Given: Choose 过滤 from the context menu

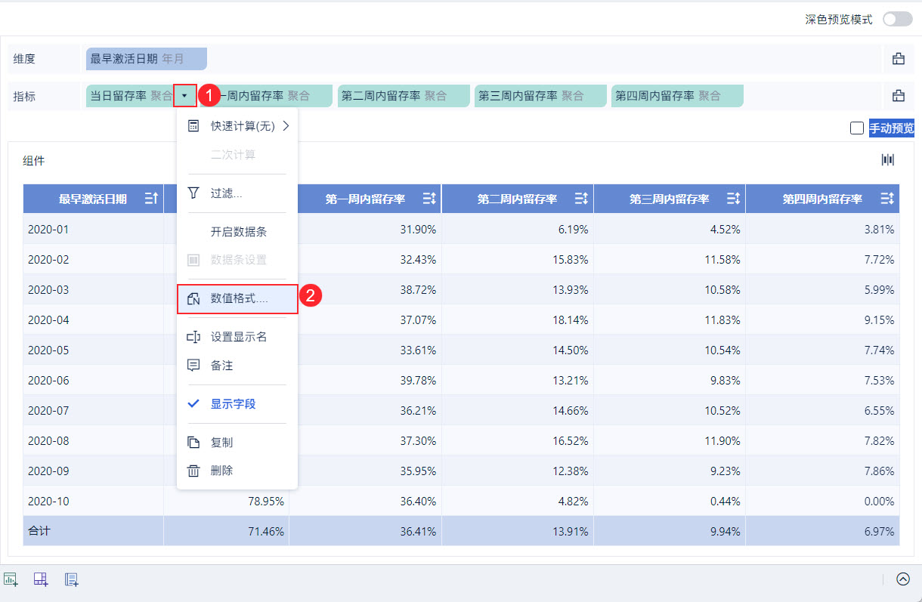Looking at the screenshot, I should point(226,193).
